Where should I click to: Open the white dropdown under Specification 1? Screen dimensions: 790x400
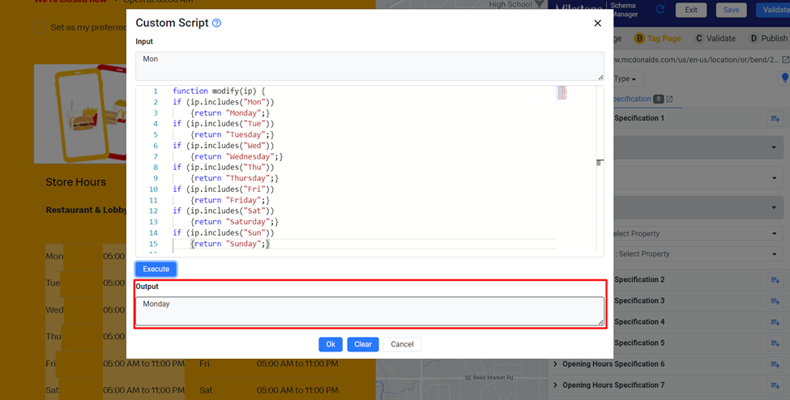coord(698,178)
